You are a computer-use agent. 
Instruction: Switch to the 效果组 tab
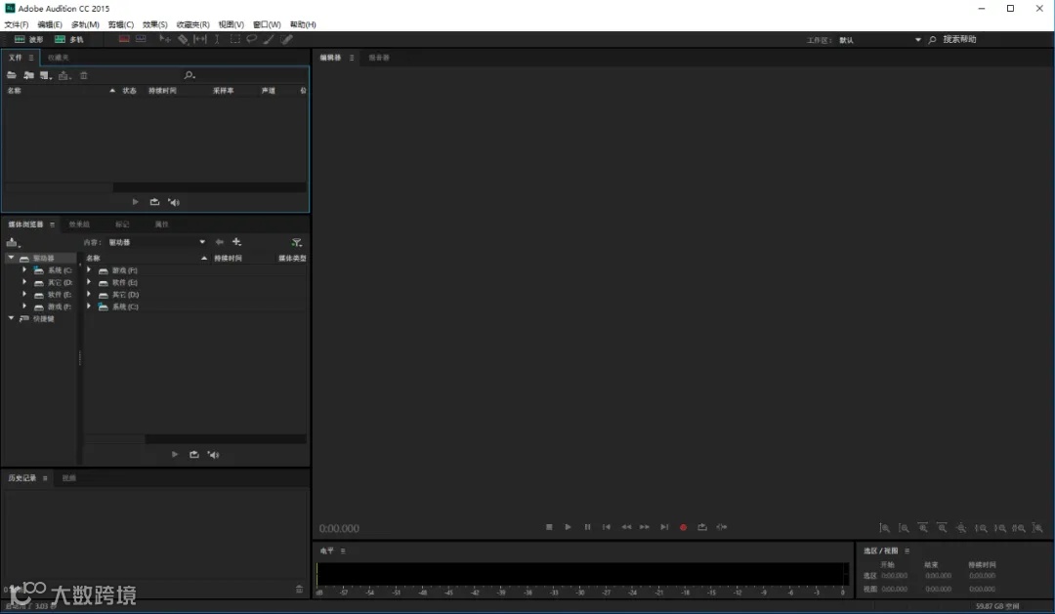tap(79, 225)
